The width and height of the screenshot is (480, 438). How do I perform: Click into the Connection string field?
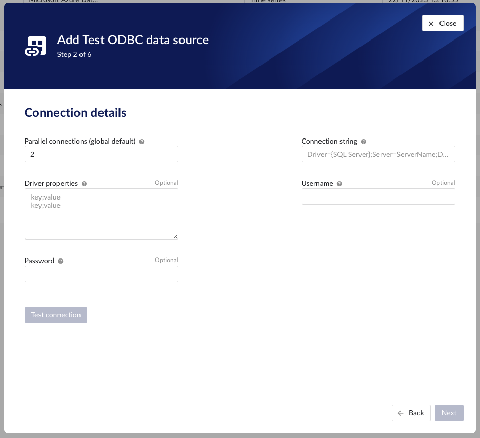(378, 154)
